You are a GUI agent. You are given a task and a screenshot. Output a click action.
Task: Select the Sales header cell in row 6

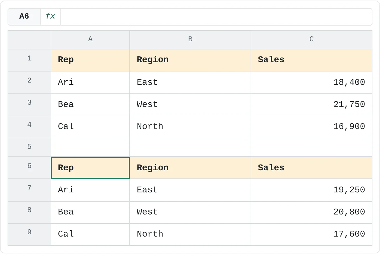(312, 168)
